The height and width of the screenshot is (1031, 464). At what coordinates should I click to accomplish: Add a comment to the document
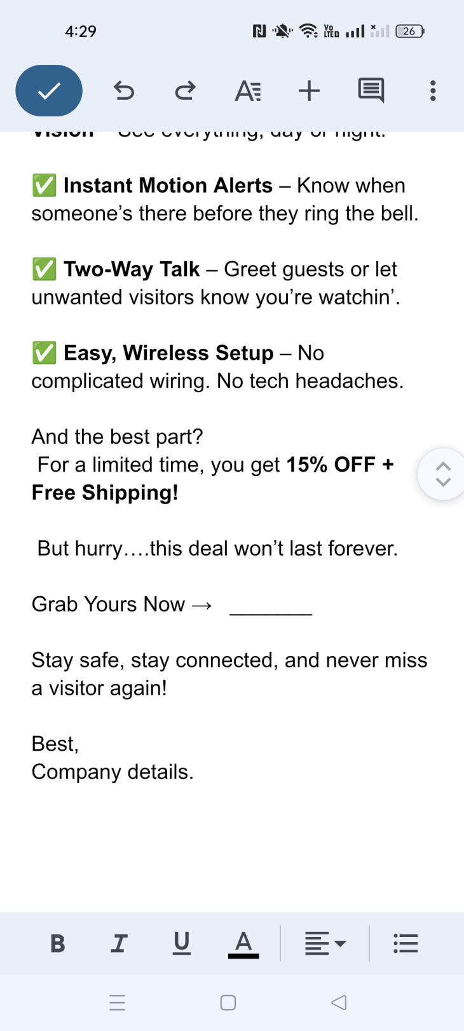pyautogui.click(x=371, y=91)
